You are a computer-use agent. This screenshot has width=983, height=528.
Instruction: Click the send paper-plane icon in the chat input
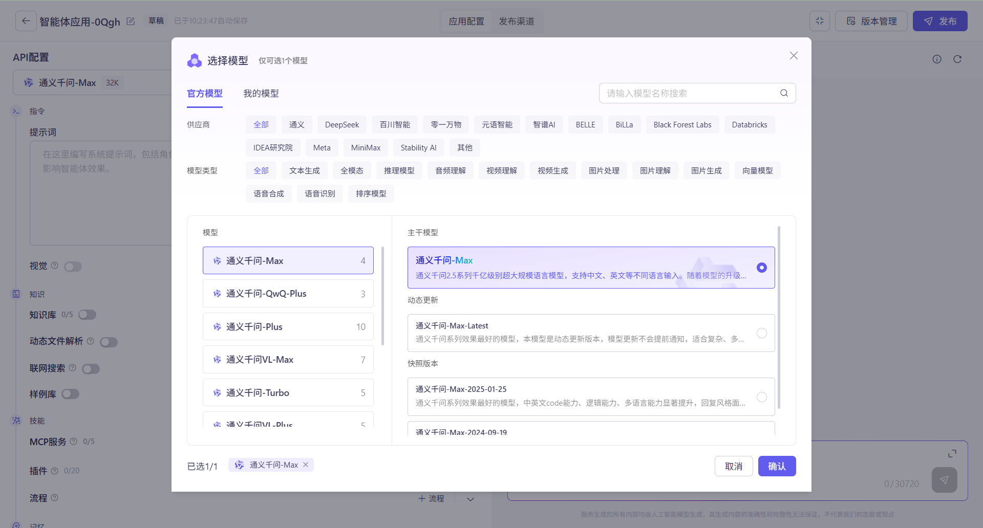click(945, 480)
